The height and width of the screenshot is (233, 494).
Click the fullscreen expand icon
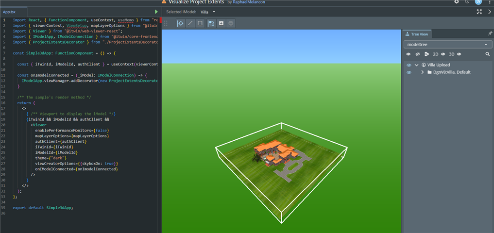(x=479, y=12)
